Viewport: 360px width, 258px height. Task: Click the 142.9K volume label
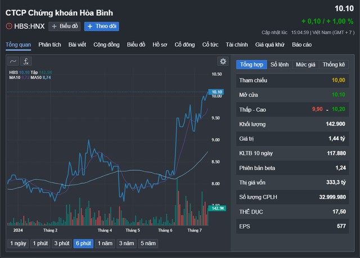coord(217,208)
